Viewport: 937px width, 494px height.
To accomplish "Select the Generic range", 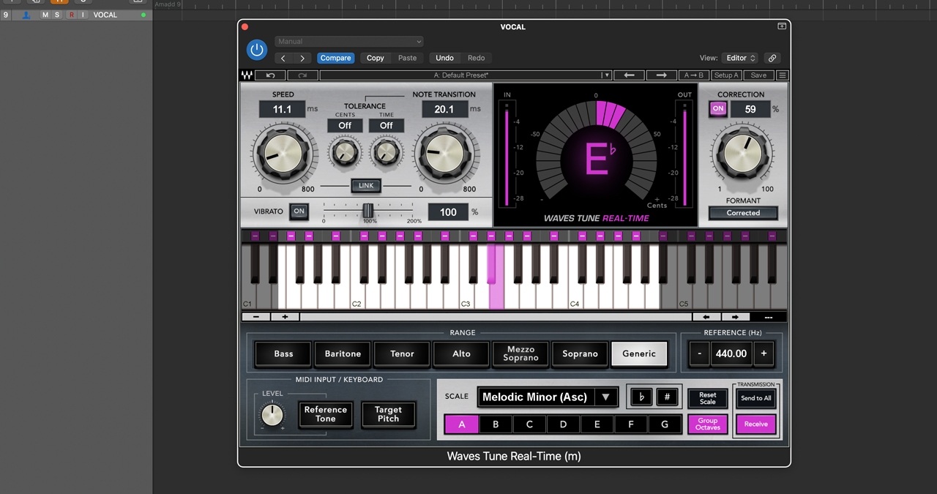I will tap(639, 353).
